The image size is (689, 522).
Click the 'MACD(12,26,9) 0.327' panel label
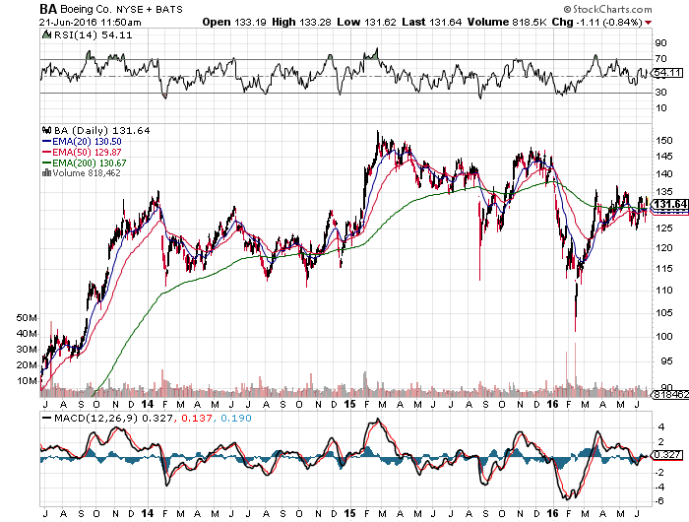point(113,418)
